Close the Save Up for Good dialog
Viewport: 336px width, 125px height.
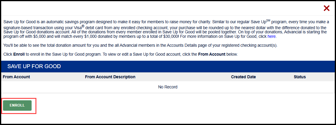click(x=326, y=8)
